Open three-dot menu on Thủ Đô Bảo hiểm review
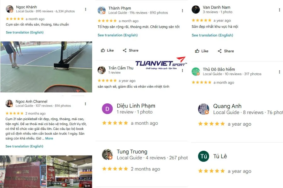 pos(280,72)
